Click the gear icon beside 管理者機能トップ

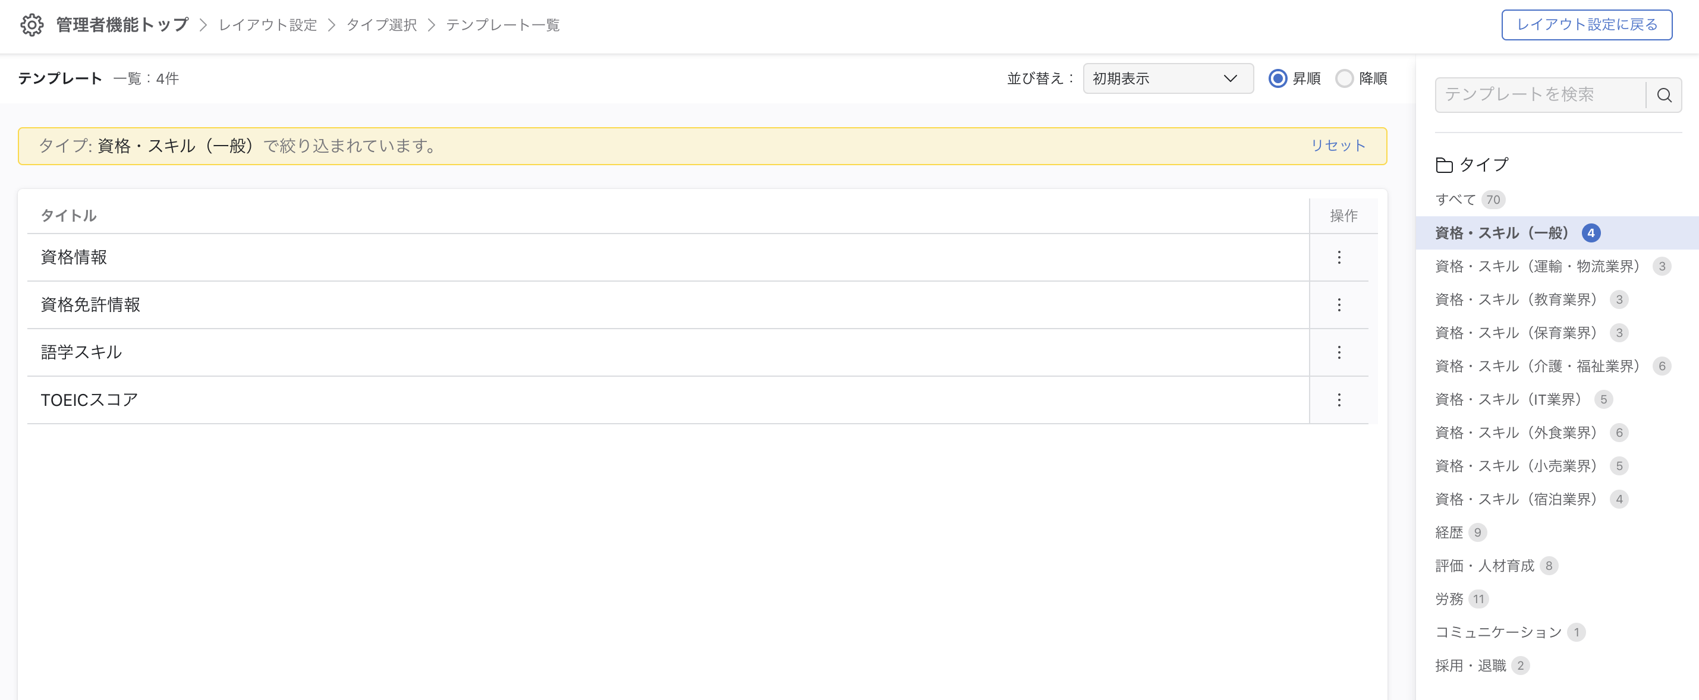tap(32, 25)
